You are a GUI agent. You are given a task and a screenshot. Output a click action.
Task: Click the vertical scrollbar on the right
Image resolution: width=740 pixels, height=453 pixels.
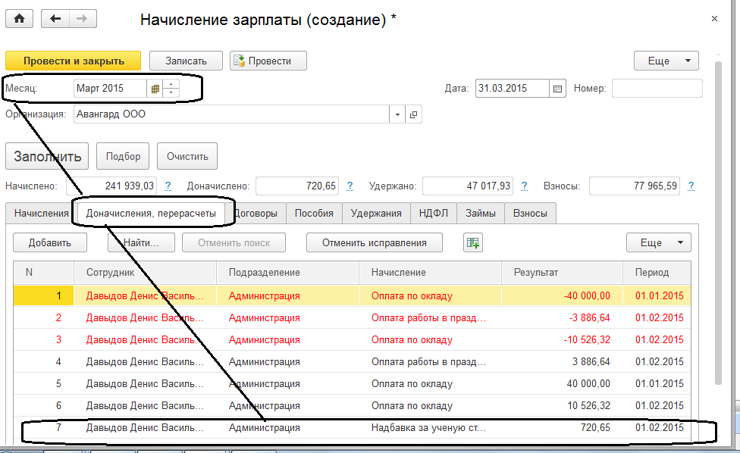(718, 223)
